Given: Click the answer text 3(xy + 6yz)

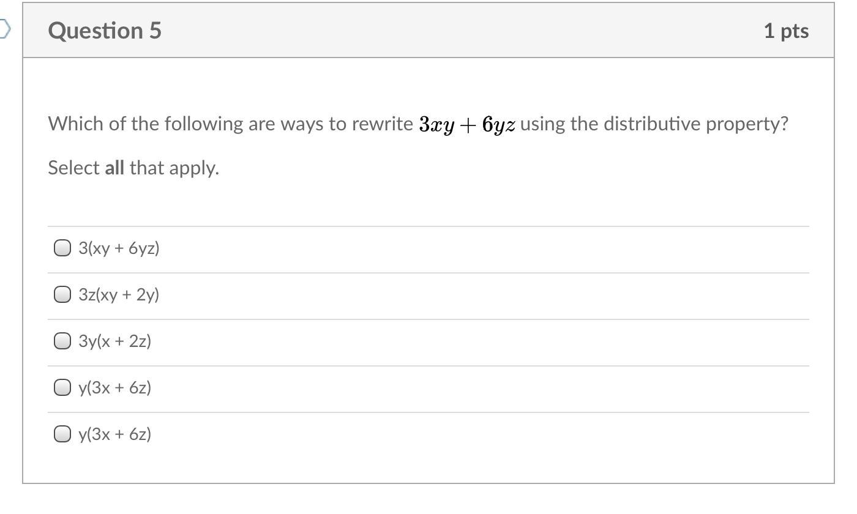Looking at the screenshot, I should [x=119, y=248].
